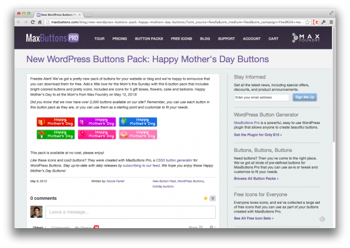Image resolution: width=350 pixels, height=248 pixels.
Task: Click Browse All Button Packs link
Action: [256, 179]
